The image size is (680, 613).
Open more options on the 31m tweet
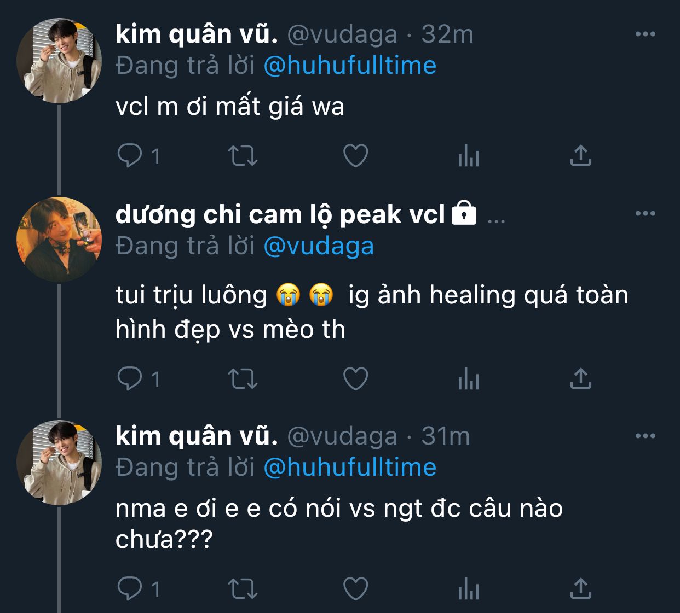coord(645,436)
